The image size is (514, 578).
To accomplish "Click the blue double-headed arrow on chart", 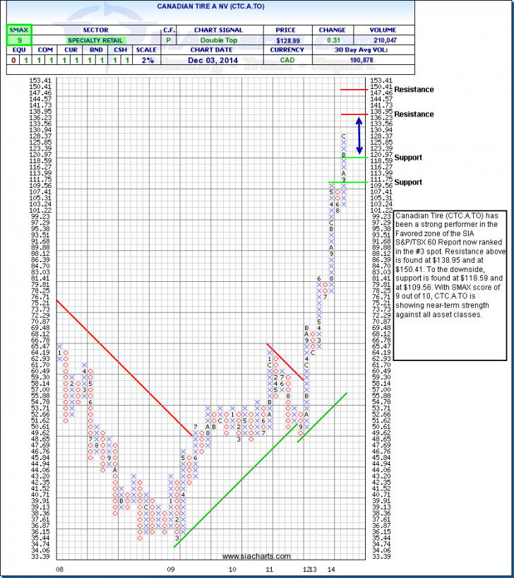I will tap(359, 136).
